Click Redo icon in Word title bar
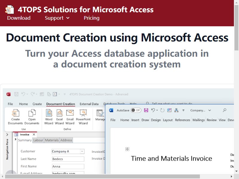 pos(162,110)
